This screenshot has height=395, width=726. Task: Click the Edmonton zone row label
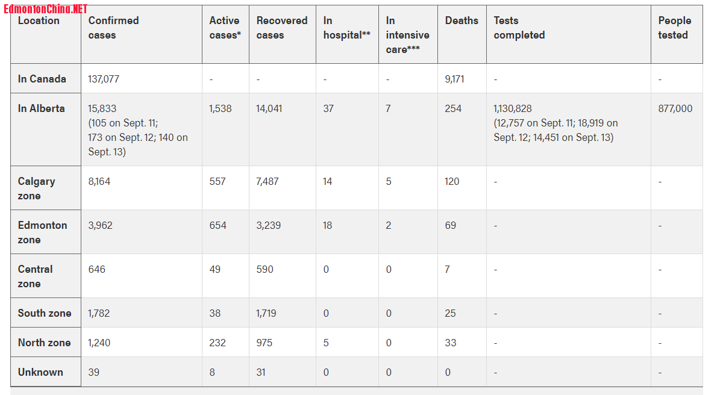click(42, 232)
